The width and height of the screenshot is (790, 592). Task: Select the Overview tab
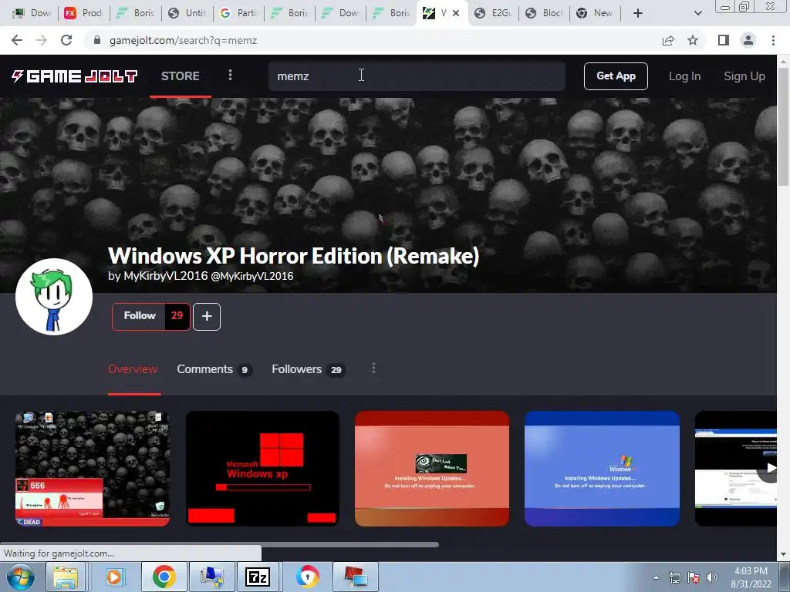tap(133, 369)
